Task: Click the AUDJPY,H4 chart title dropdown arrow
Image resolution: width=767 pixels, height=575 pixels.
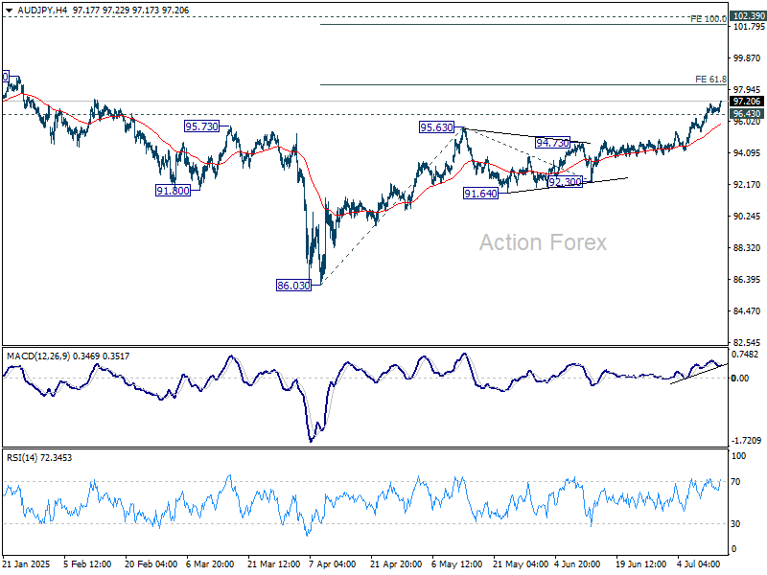Action: (10, 11)
